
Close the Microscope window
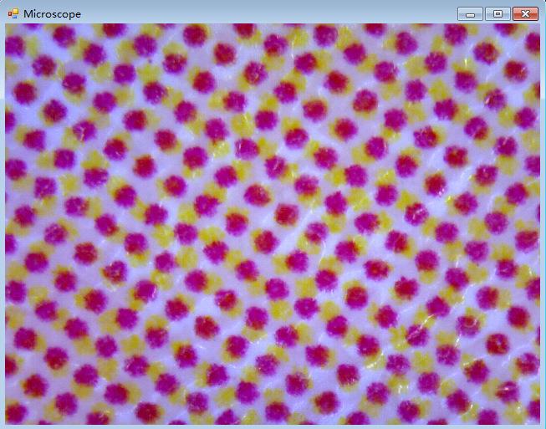525,14
